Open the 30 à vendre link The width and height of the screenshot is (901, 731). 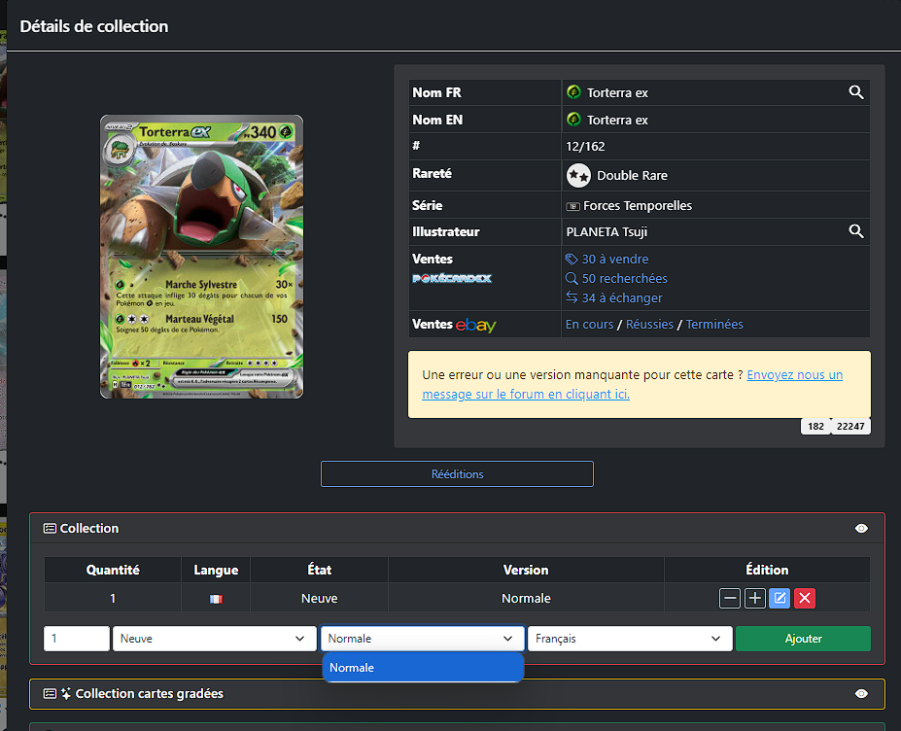click(615, 260)
